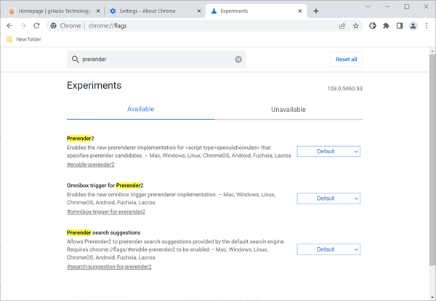Minimize the Chrome window
The width and height of the screenshot is (436, 301).
(387, 7)
